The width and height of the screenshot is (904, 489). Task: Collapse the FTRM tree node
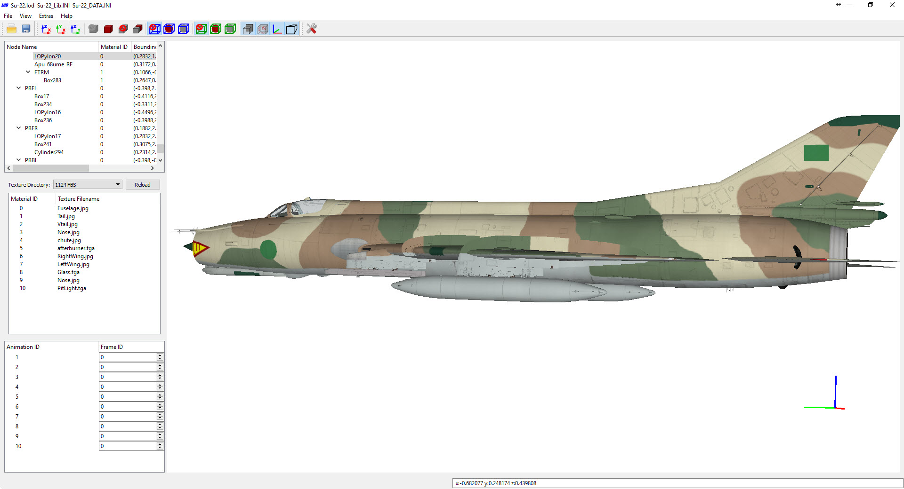click(x=28, y=72)
